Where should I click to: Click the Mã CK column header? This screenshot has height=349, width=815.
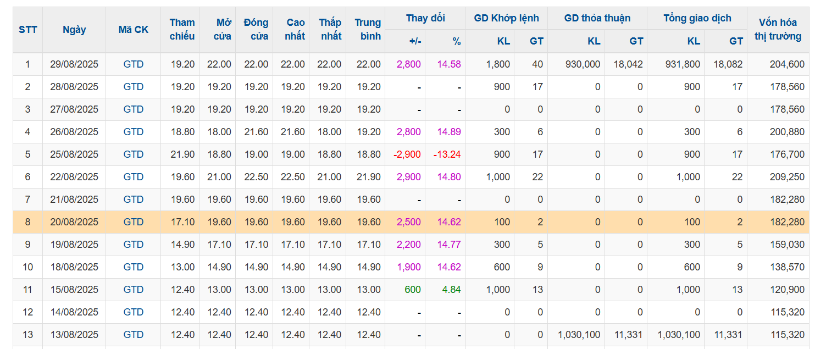tap(134, 30)
